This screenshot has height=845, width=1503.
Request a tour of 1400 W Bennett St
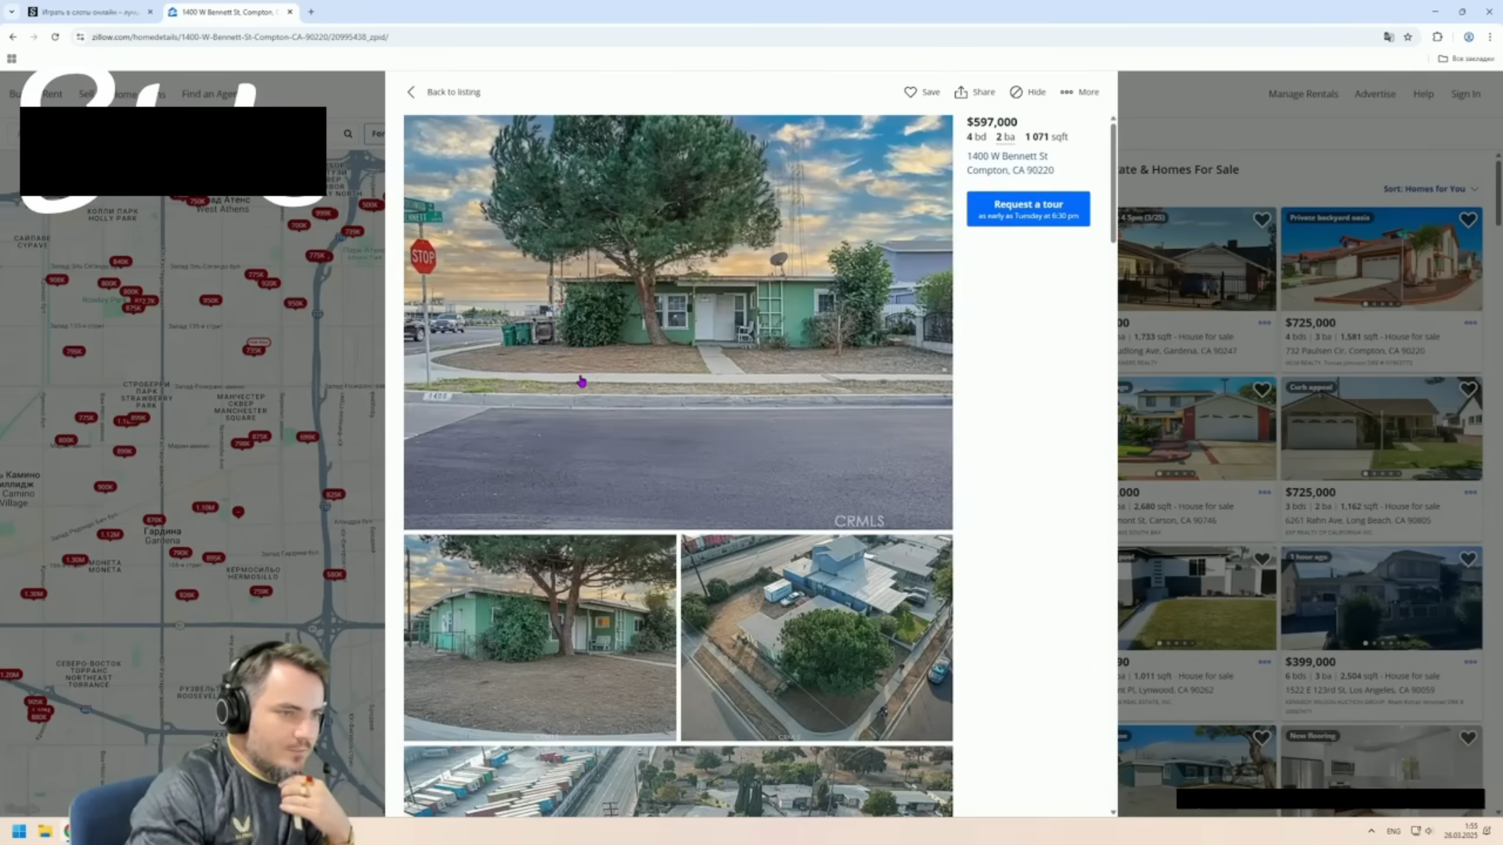[x=1028, y=209]
